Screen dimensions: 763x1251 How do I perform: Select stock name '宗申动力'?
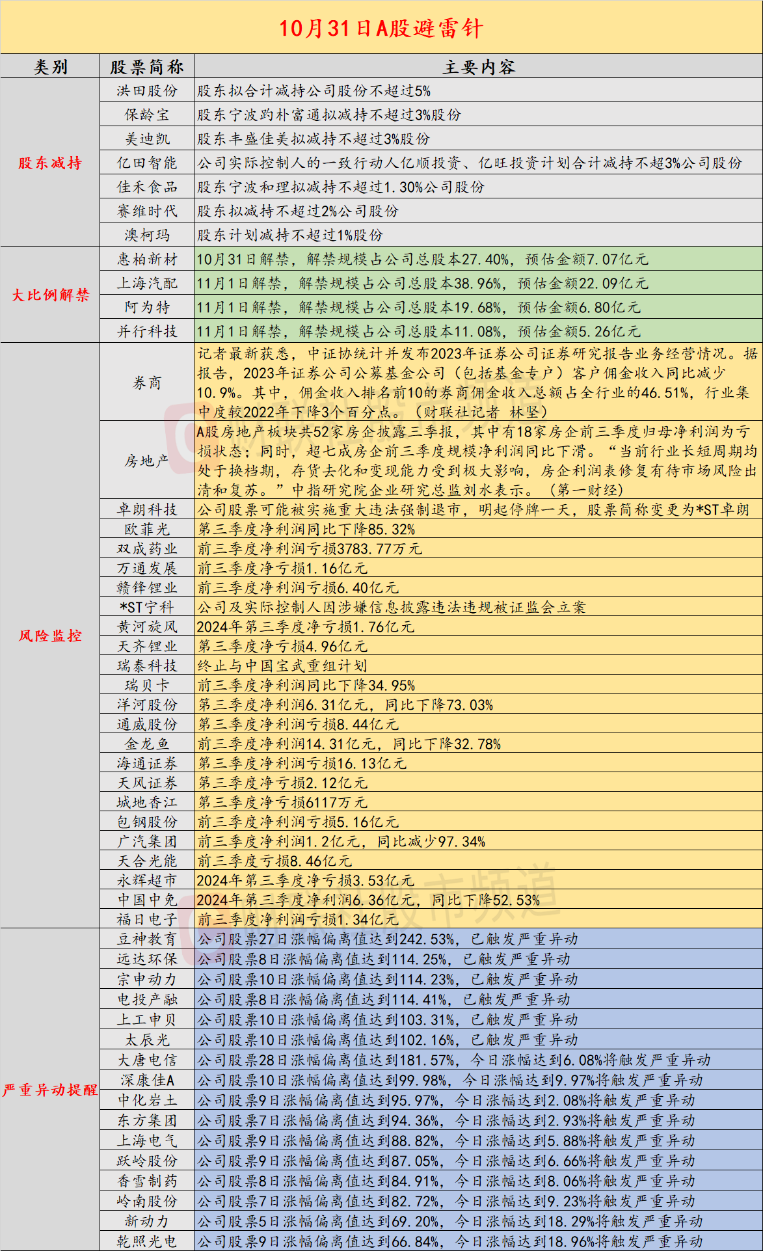[x=147, y=980]
